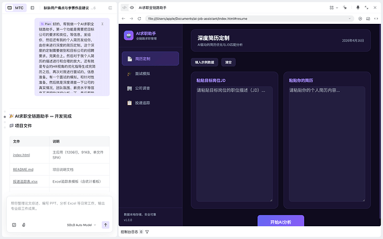
Task: Click the AI求职助手 app logo
Action: tap(129, 35)
